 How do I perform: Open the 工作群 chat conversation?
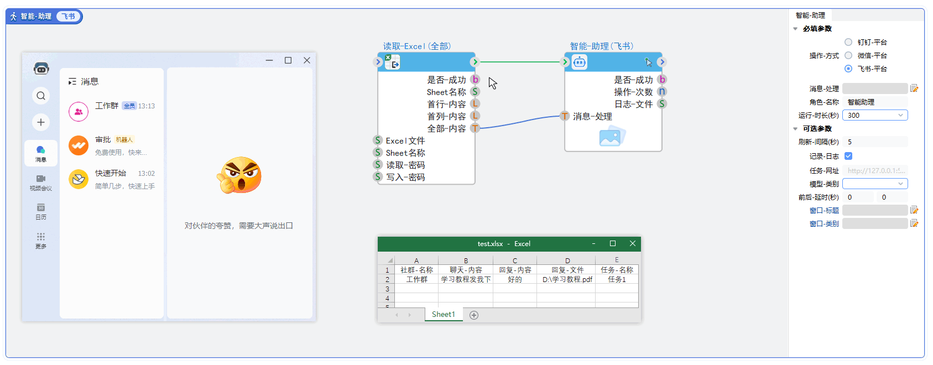coord(112,111)
